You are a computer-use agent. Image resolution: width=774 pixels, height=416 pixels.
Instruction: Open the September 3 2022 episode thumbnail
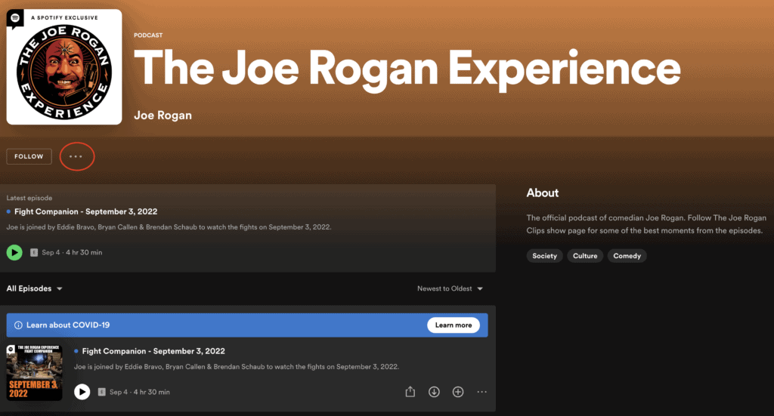pos(35,373)
